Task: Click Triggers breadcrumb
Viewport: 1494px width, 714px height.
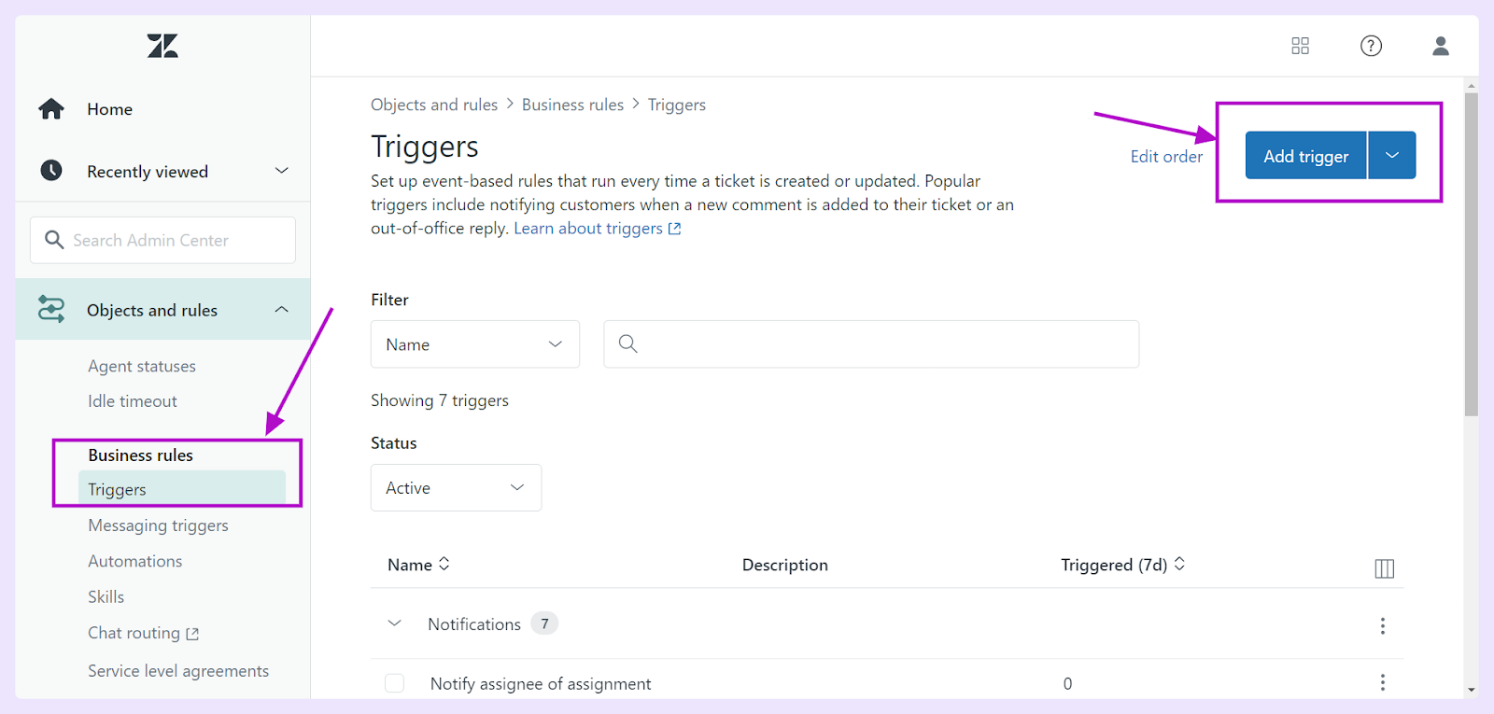Action: pyautogui.click(x=677, y=105)
